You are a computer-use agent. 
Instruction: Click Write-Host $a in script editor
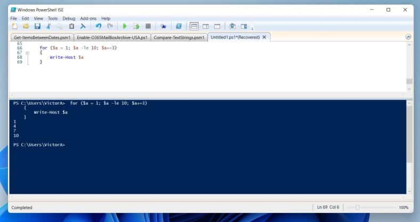[x=67, y=58]
